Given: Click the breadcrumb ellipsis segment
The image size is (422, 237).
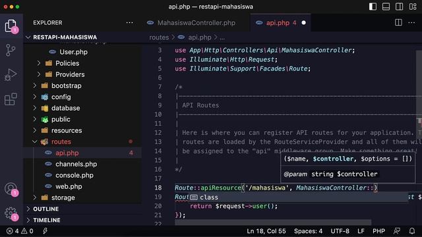Looking at the screenshot, I should [222, 38].
